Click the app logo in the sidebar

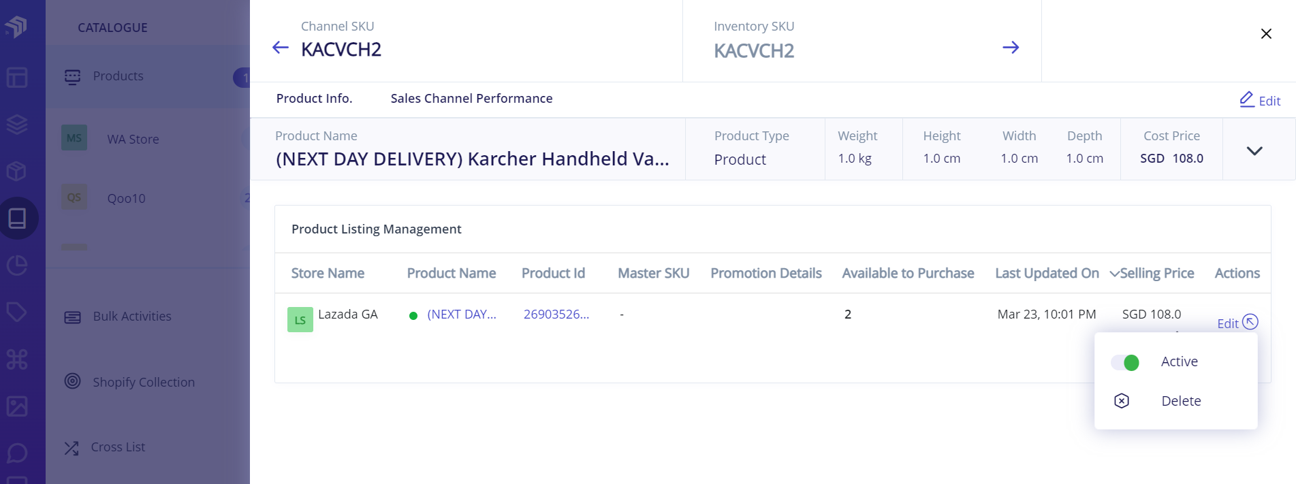pyautogui.click(x=16, y=26)
